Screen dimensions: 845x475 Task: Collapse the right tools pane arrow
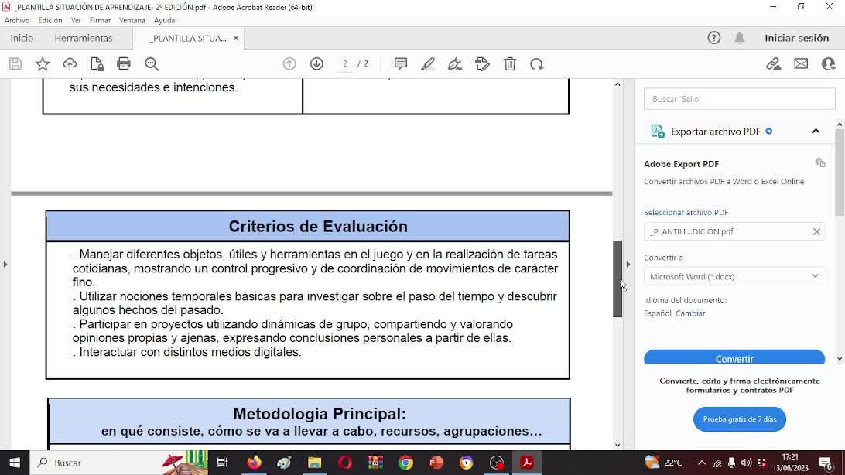pyautogui.click(x=628, y=265)
